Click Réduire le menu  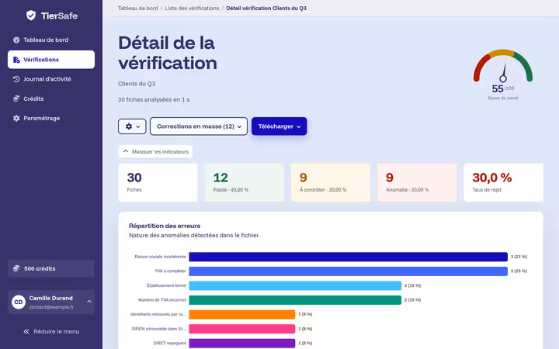[51, 332]
